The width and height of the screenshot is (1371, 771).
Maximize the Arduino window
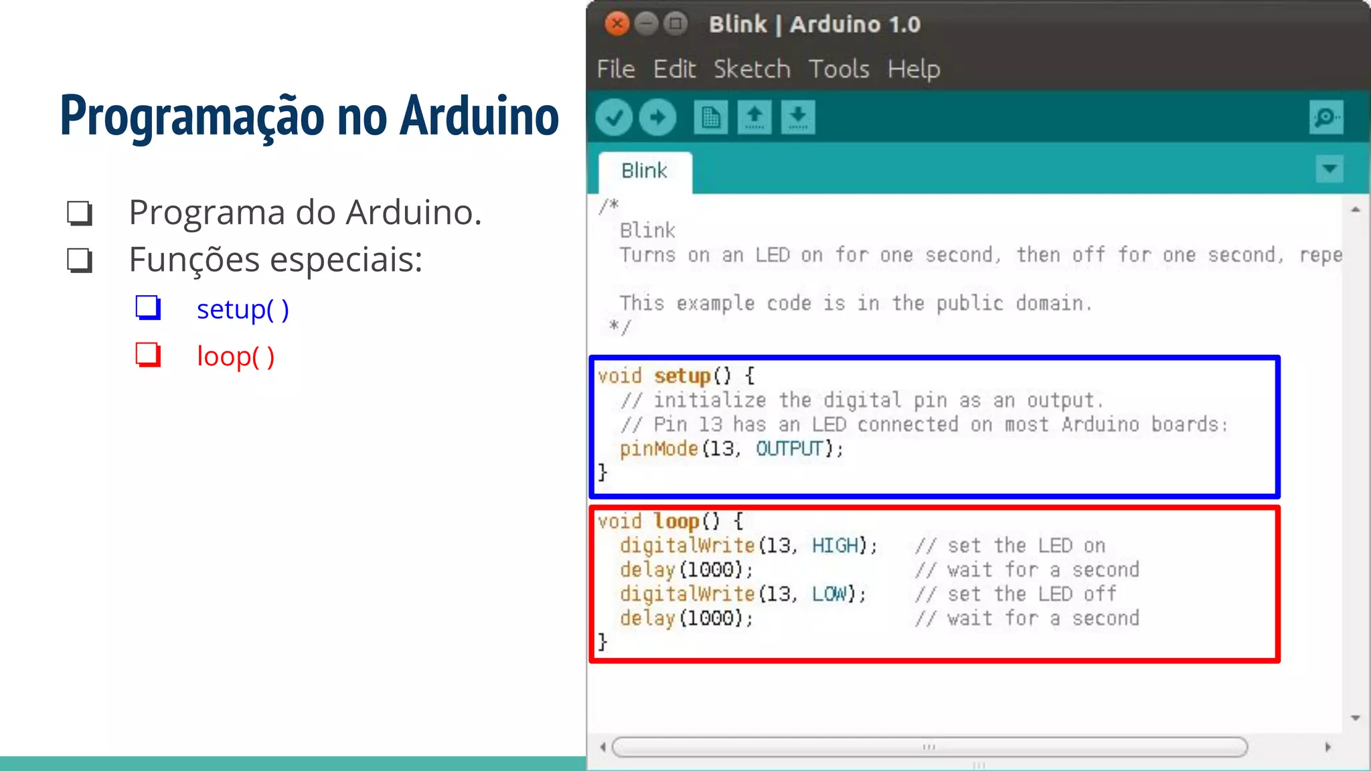coord(675,24)
